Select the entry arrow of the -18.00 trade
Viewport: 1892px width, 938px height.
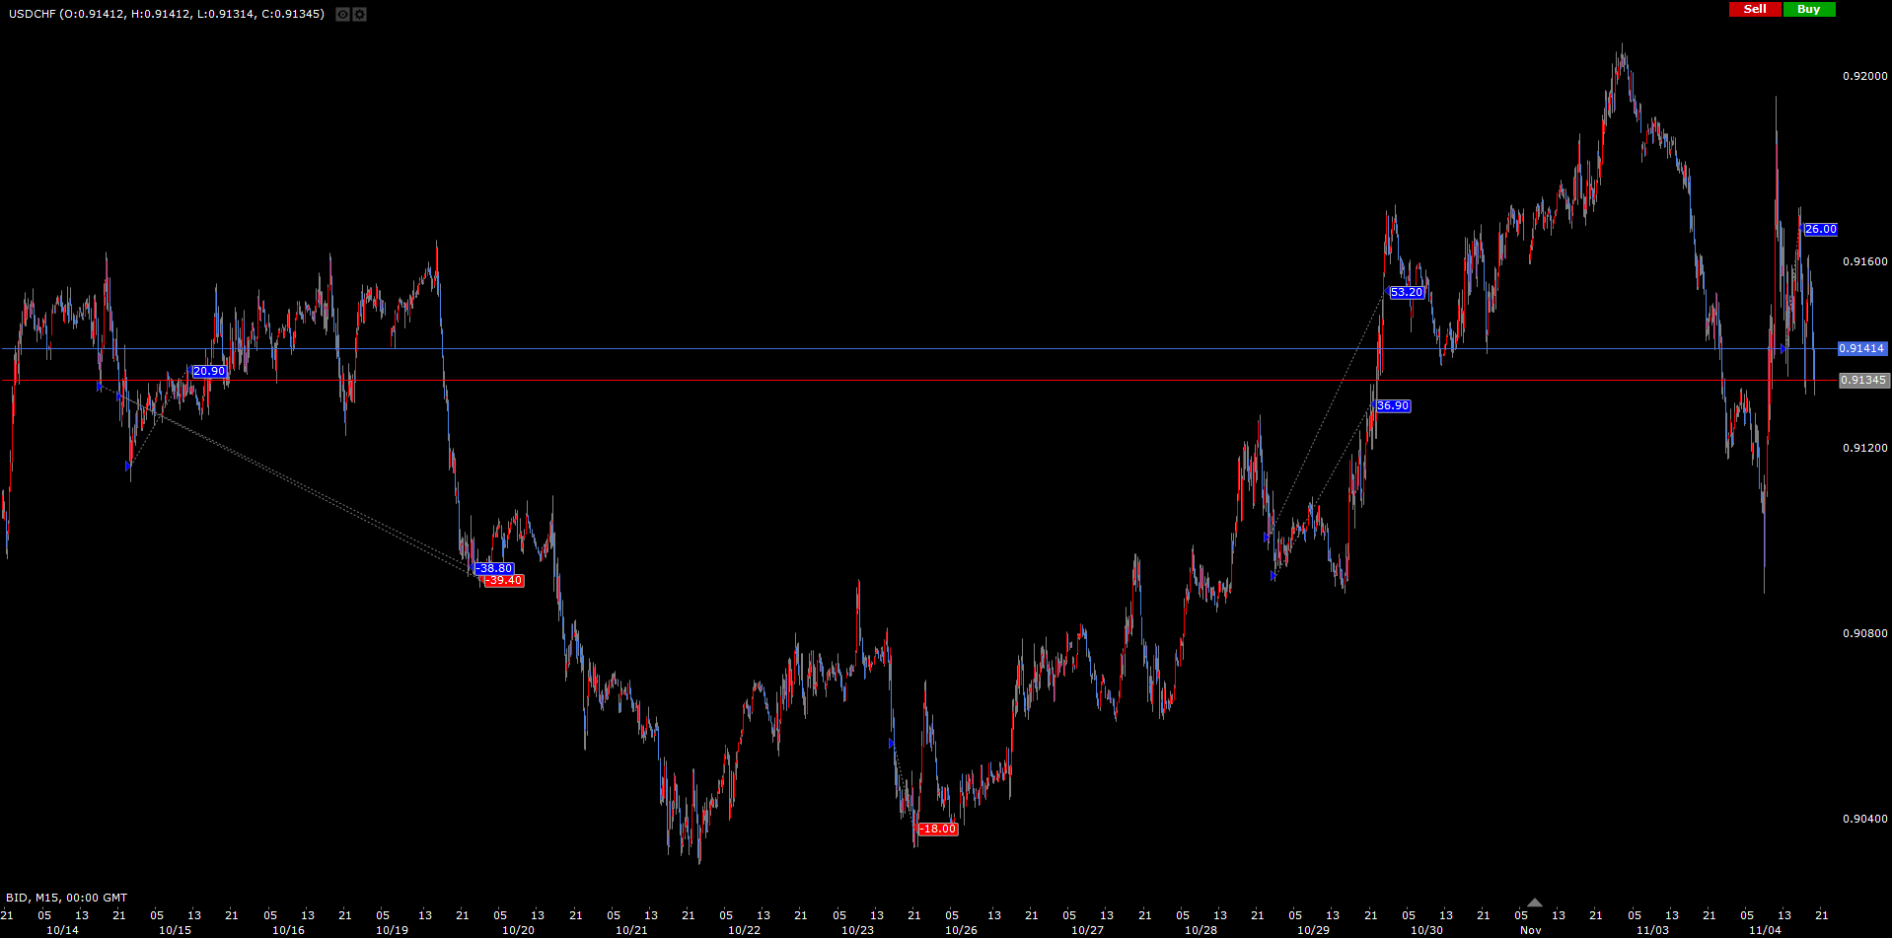point(892,743)
